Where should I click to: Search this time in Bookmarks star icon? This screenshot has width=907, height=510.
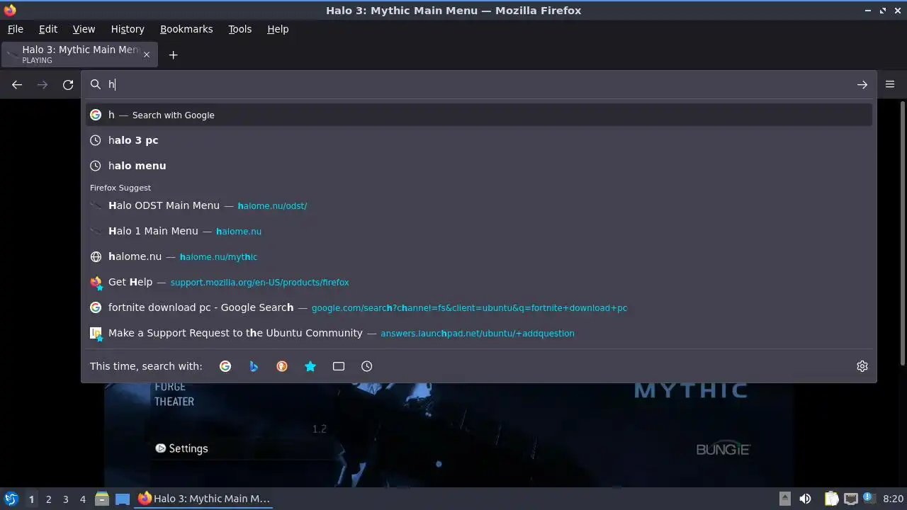pos(310,366)
